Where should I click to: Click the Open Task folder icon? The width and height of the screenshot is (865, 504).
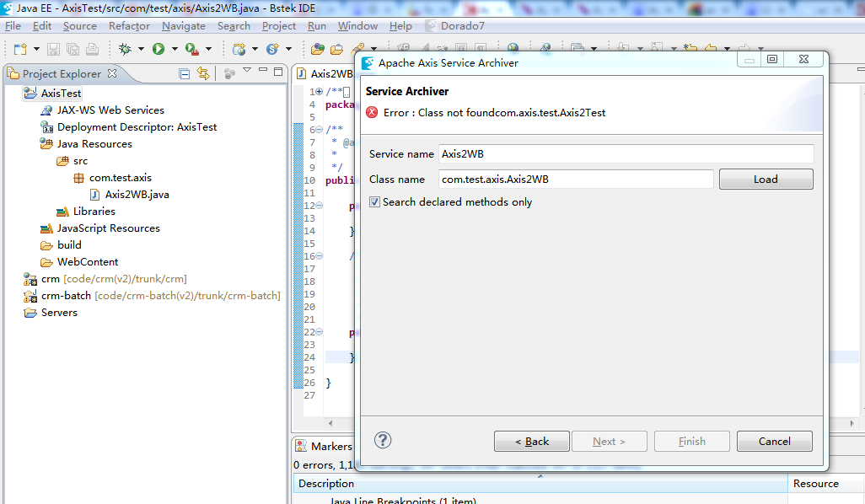click(x=336, y=50)
